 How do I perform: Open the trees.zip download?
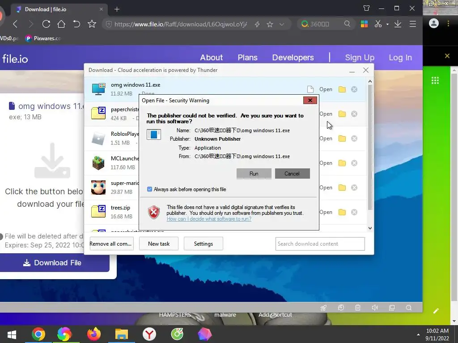tap(326, 212)
